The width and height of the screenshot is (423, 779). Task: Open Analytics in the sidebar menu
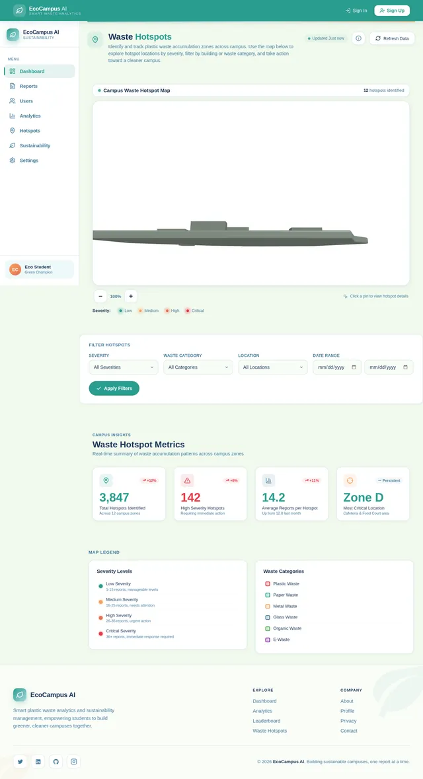coord(39,116)
